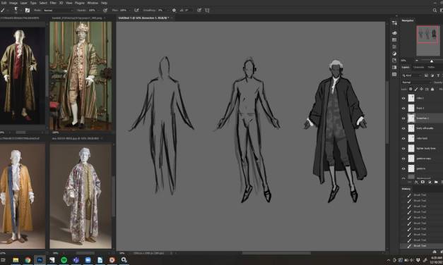Expand the status bar info arrow

coord(176,253)
